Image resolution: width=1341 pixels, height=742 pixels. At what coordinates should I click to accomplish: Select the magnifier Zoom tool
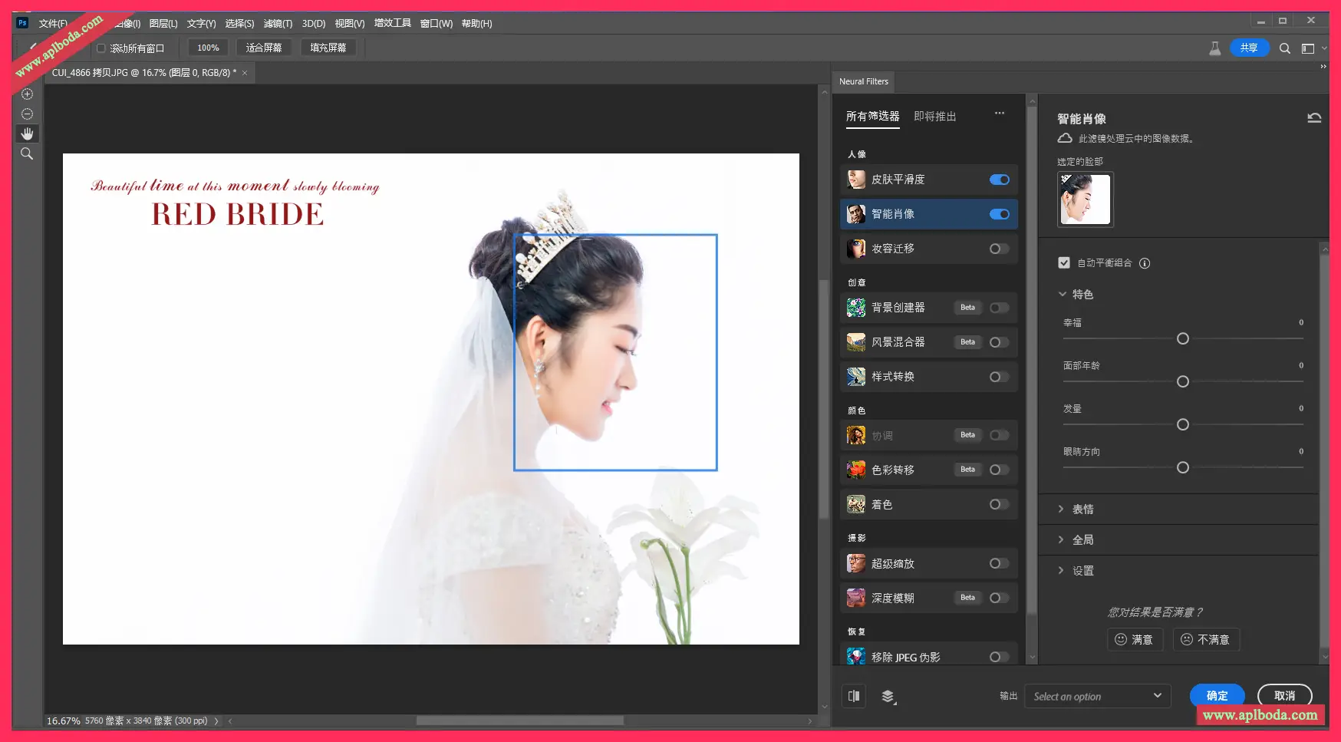[x=27, y=154]
